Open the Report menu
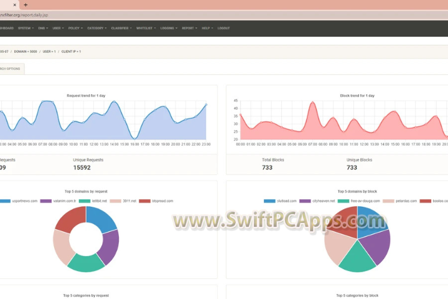This screenshot has width=448, height=299. pyautogui.click(x=189, y=28)
